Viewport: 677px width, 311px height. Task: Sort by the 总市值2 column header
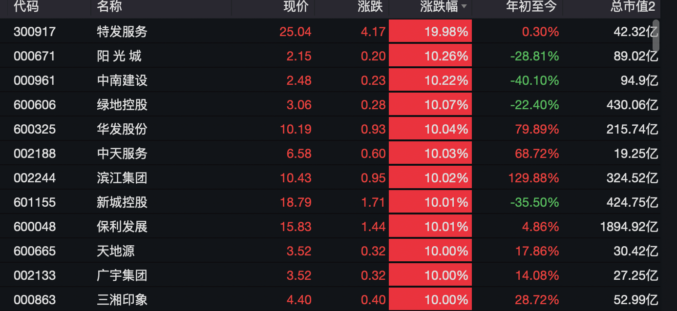pyautogui.click(x=633, y=7)
